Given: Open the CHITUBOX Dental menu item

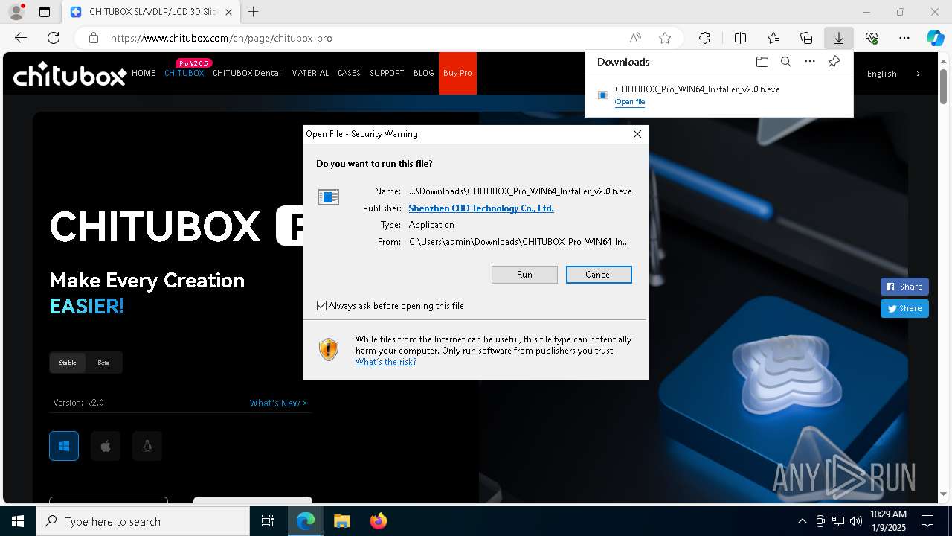Looking at the screenshot, I should [x=247, y=73].
